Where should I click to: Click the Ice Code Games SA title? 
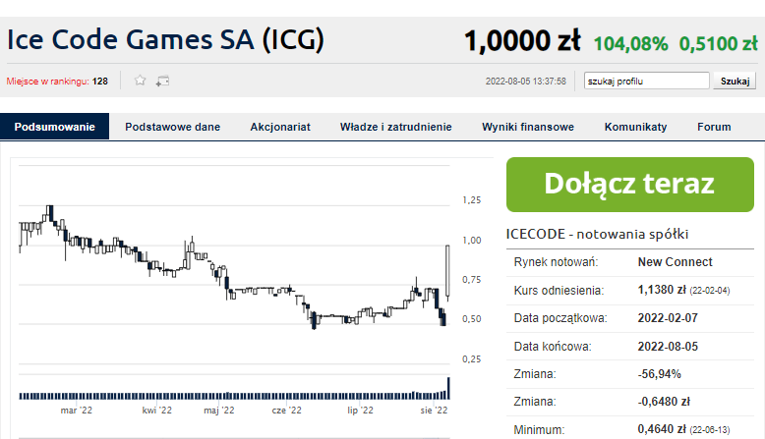click(x=165, y=39)
